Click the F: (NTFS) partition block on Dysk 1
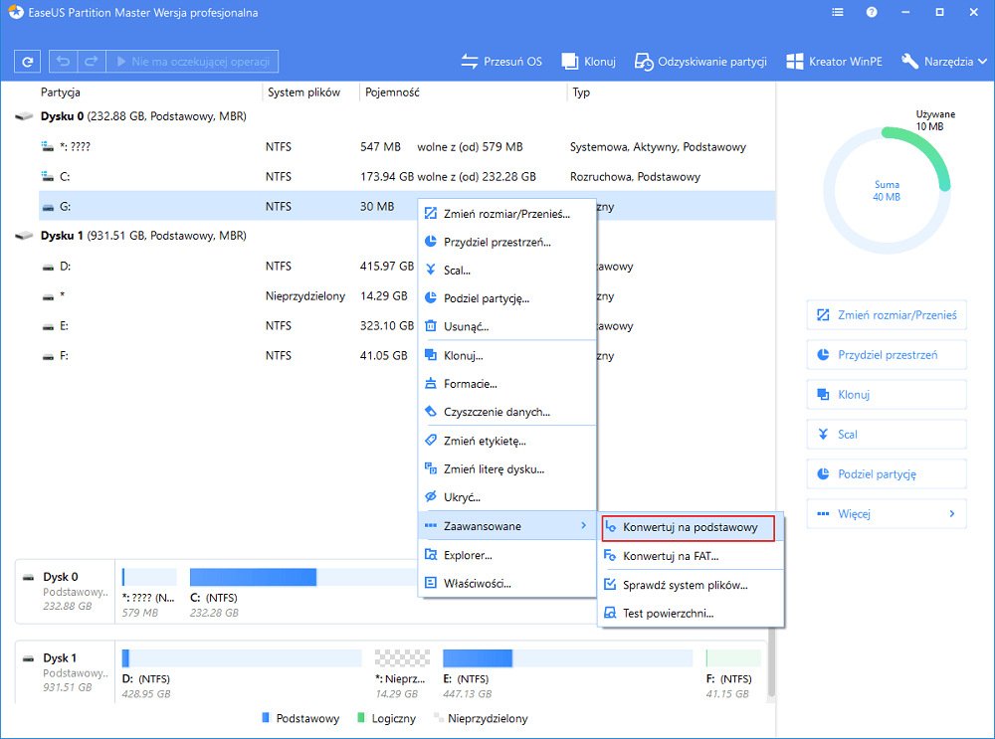Screen dimensions: 995x739 coord(733,658)
